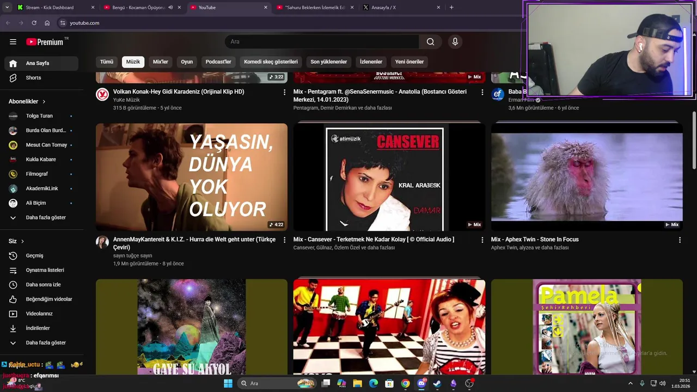Expand Abonelikler subscriptions section
The height and width of the screenshot is (392, 697).
[x=27, y=101]
